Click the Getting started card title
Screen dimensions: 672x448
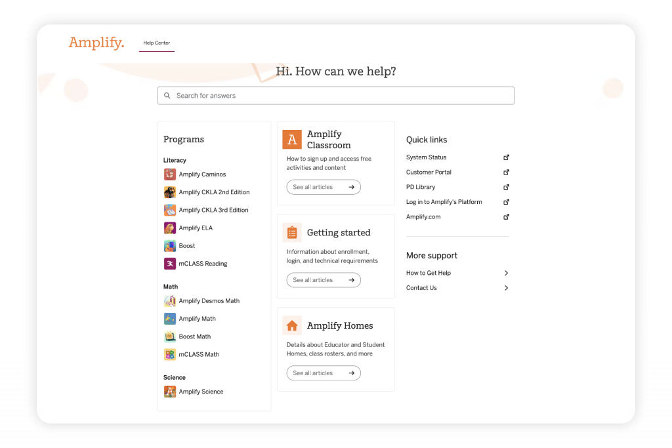click(x=339, y=233)
